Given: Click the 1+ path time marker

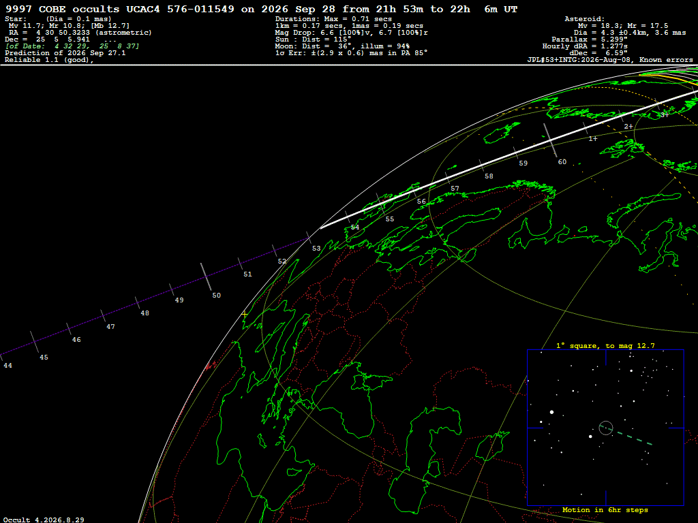Looking at the screenshot, I should 593,139.
